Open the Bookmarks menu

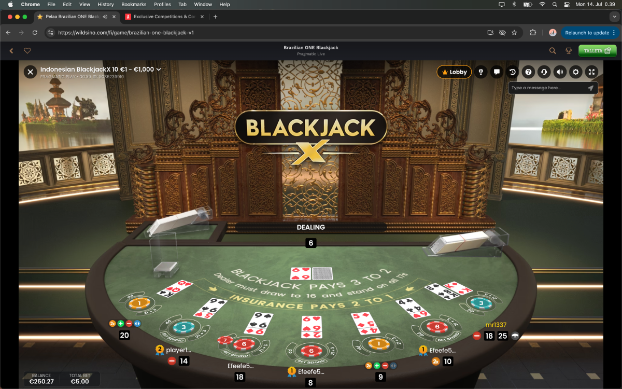pyautogui.click(x=134, y=4)
